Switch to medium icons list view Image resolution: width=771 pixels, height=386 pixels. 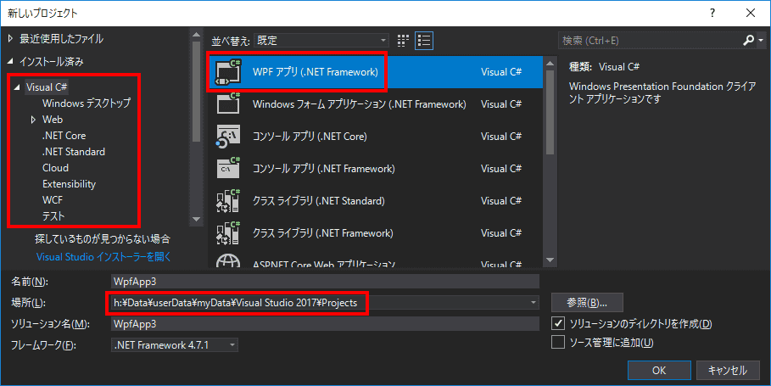[424, 41]
